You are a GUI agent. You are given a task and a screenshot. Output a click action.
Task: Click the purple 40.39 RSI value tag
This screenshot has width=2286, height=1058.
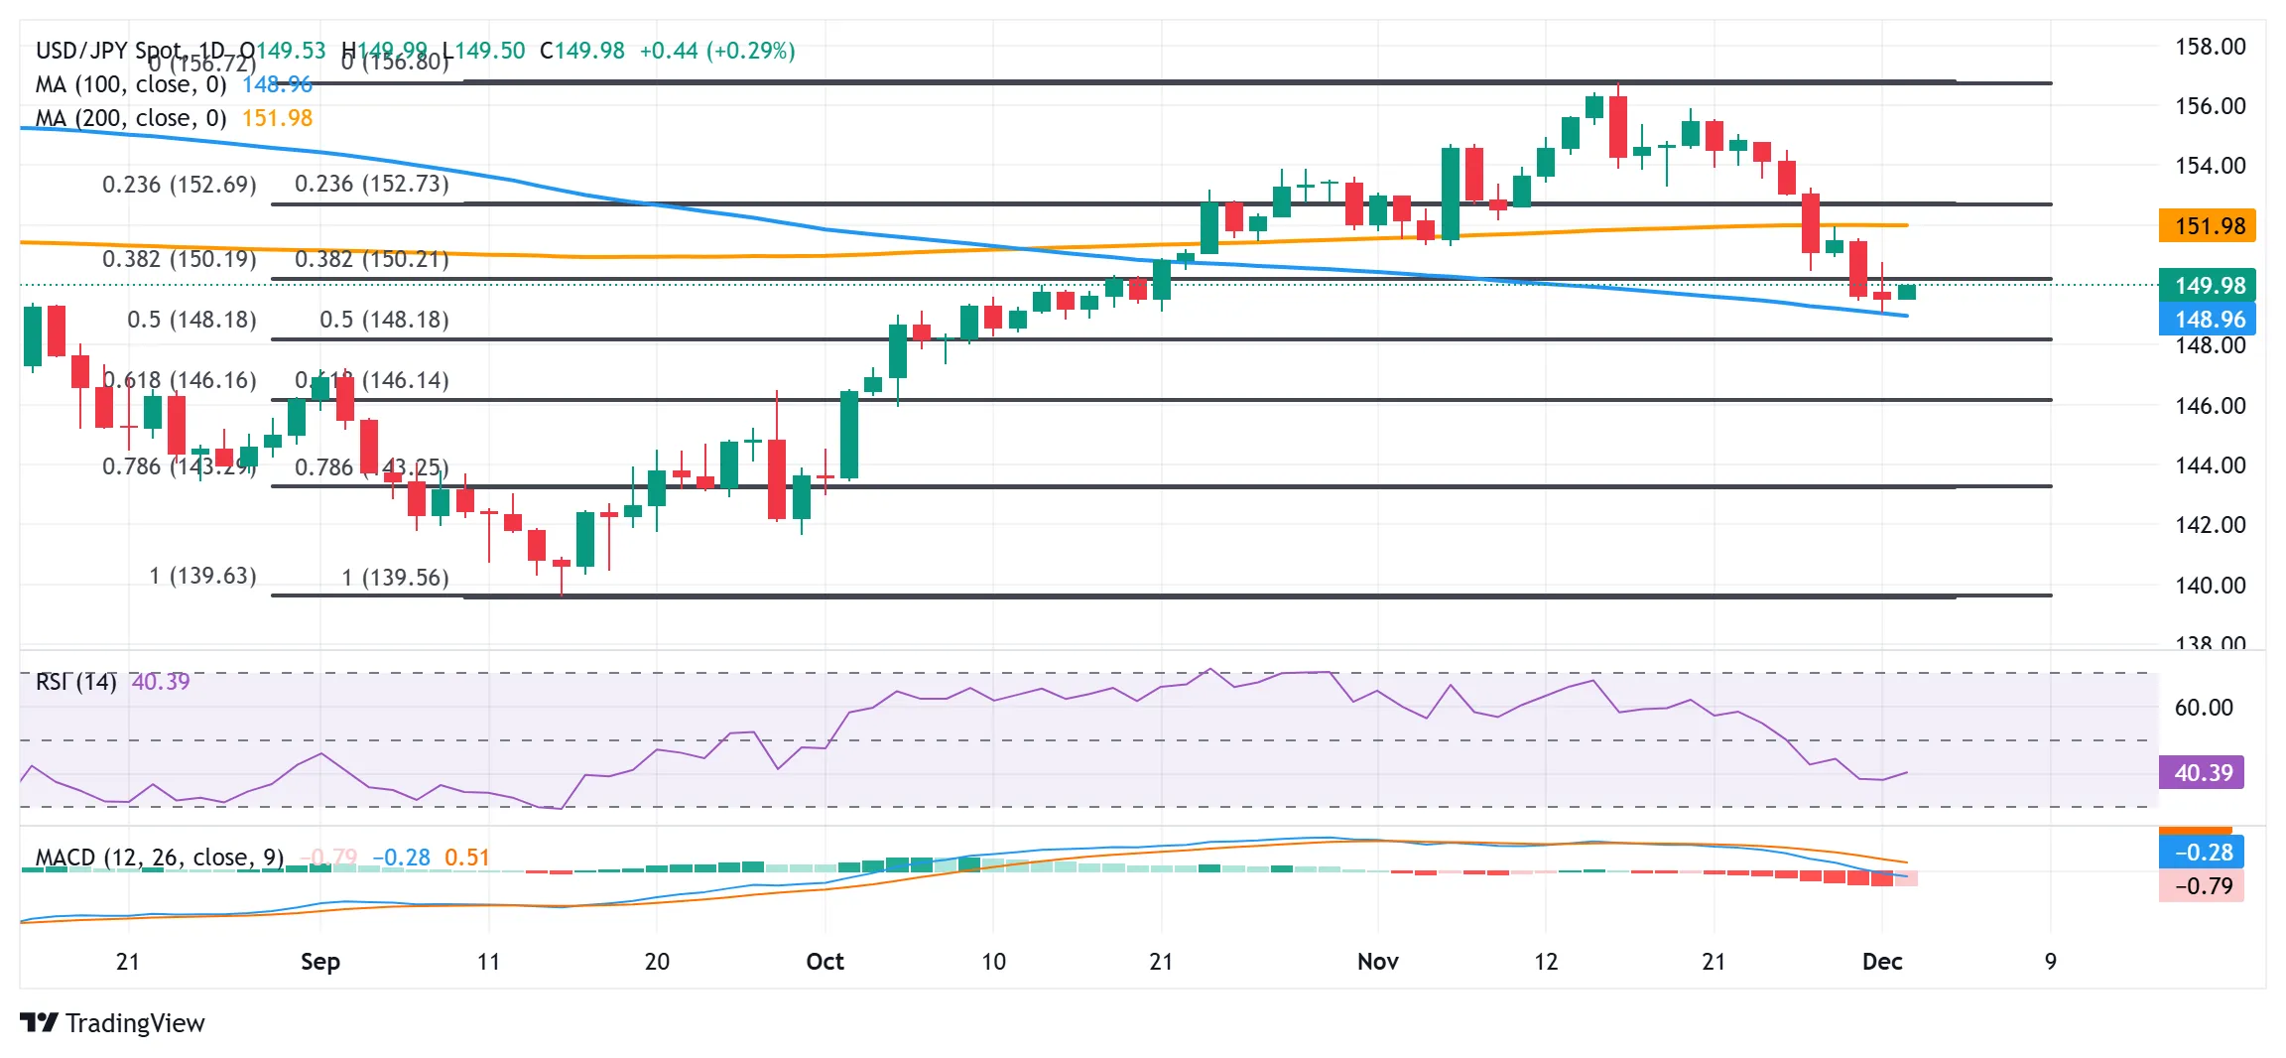[x=2202, y=772]
